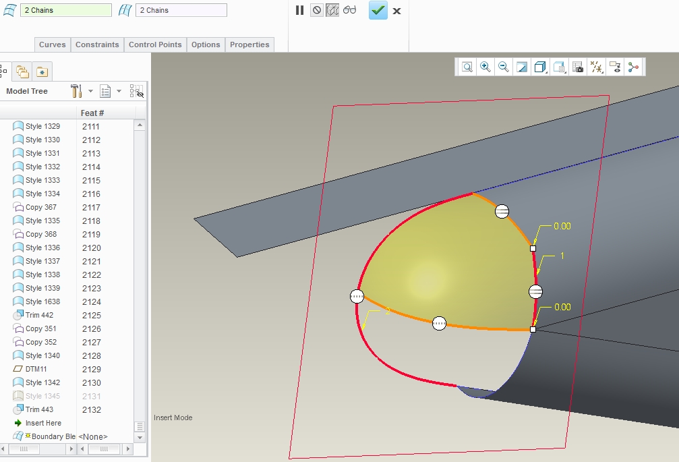Accept the feature with the green checkmark
The image size is (679, 462).
[378, 10]
